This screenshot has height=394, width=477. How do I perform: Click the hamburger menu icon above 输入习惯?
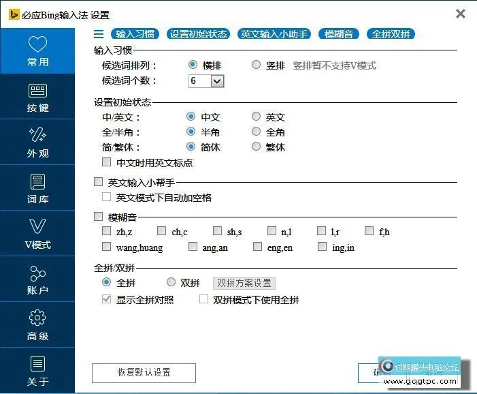[x=99, y=34]
